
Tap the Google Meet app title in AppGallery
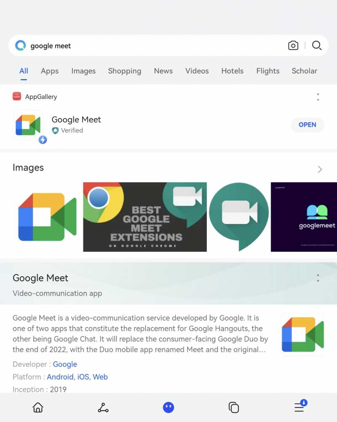pyautogui.click(x=76, y=120)
